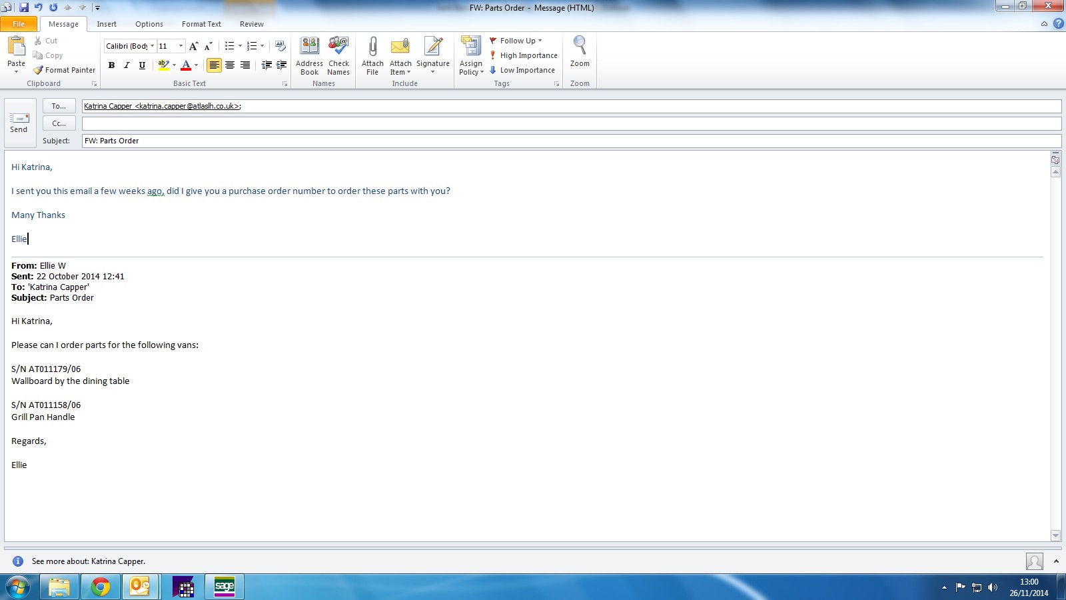Click the To... recipient button
1066x600 pixels.
[x=59, y=106]
